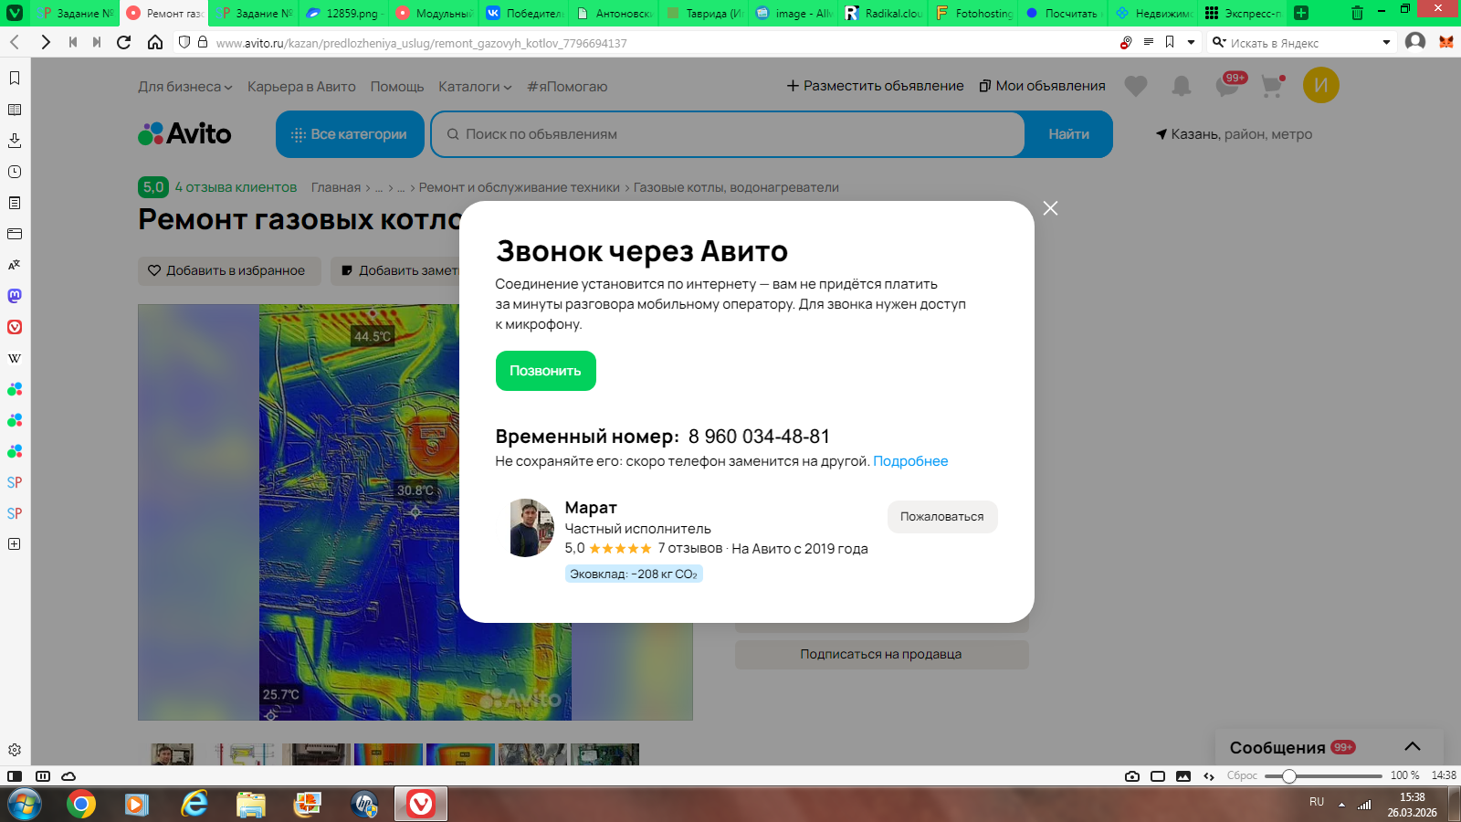Toggle reader view in address bar
This screenshot has width=1461, height=822.
coord(1149,42)
